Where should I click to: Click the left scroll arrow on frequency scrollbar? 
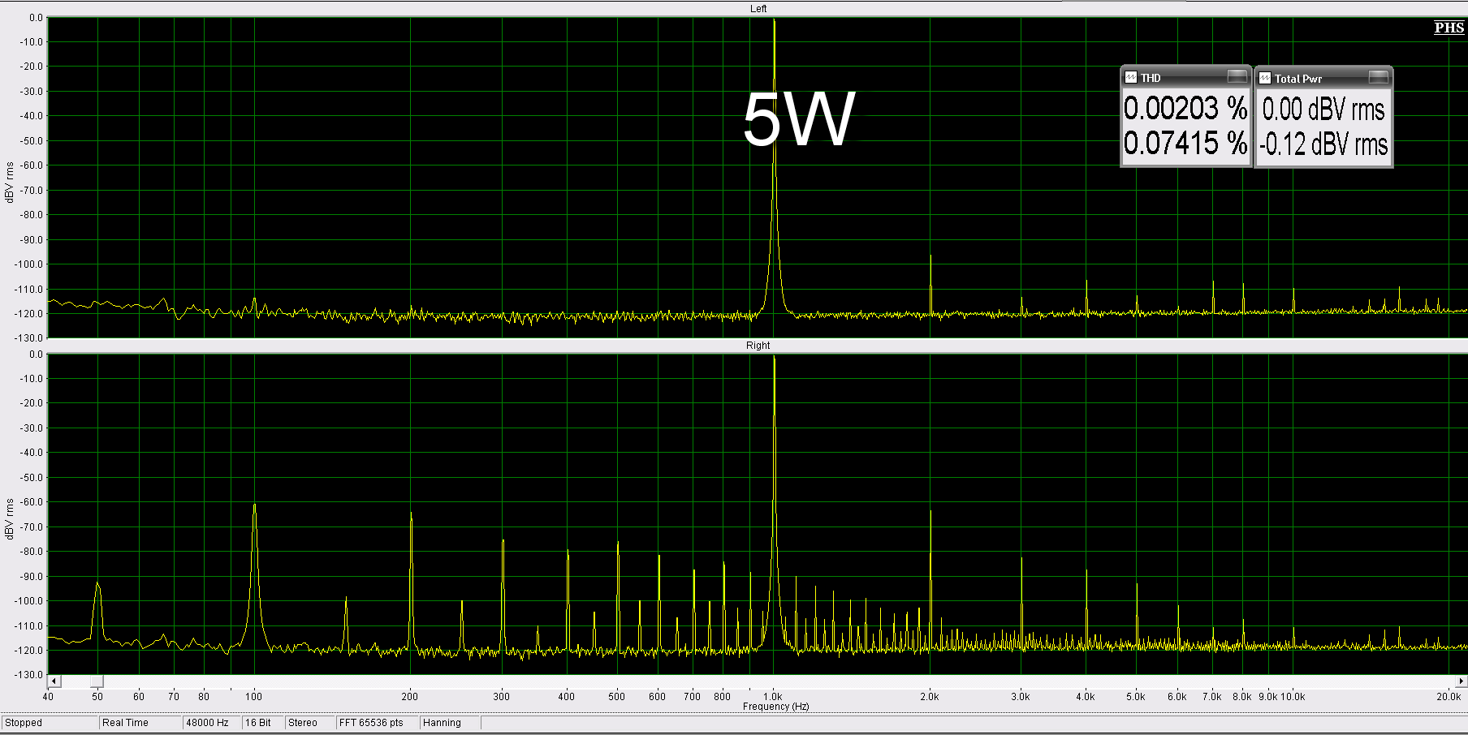point(54,681)
